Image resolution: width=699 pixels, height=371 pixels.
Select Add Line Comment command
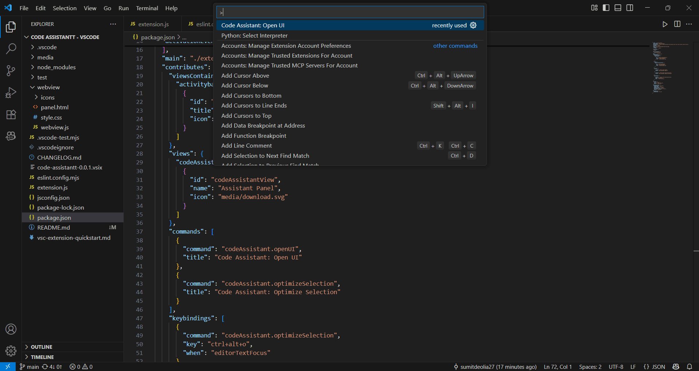pyautogui.click(x=350, y=145)
